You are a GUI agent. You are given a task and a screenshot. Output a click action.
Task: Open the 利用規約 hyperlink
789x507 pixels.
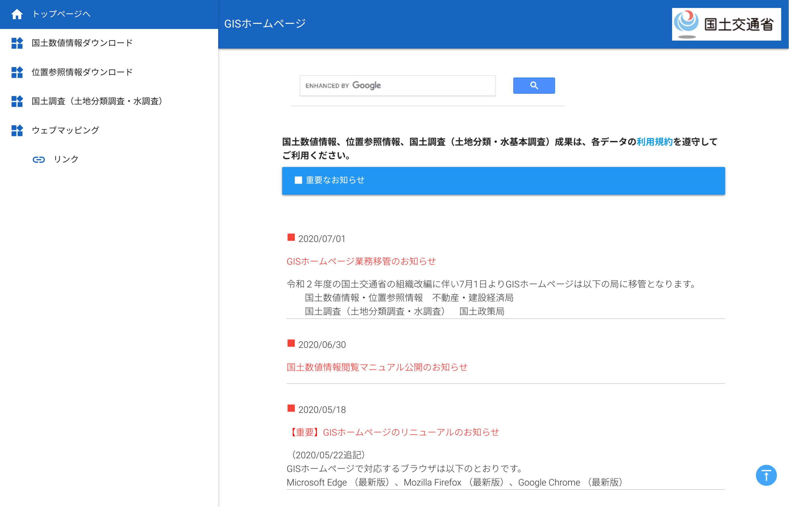[x=654, y=142]
